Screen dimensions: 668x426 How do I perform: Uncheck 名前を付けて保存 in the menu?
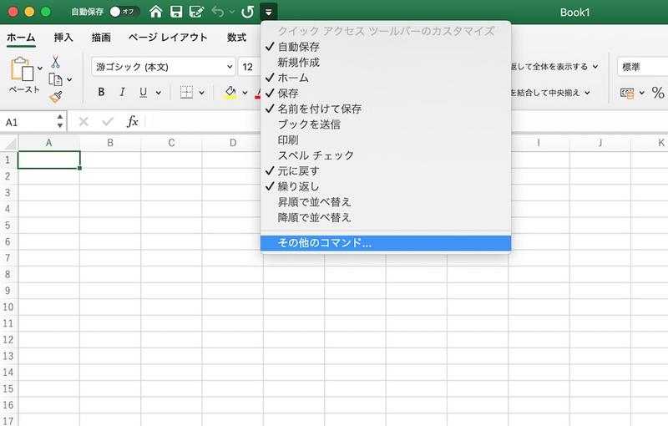coord(319,109)
